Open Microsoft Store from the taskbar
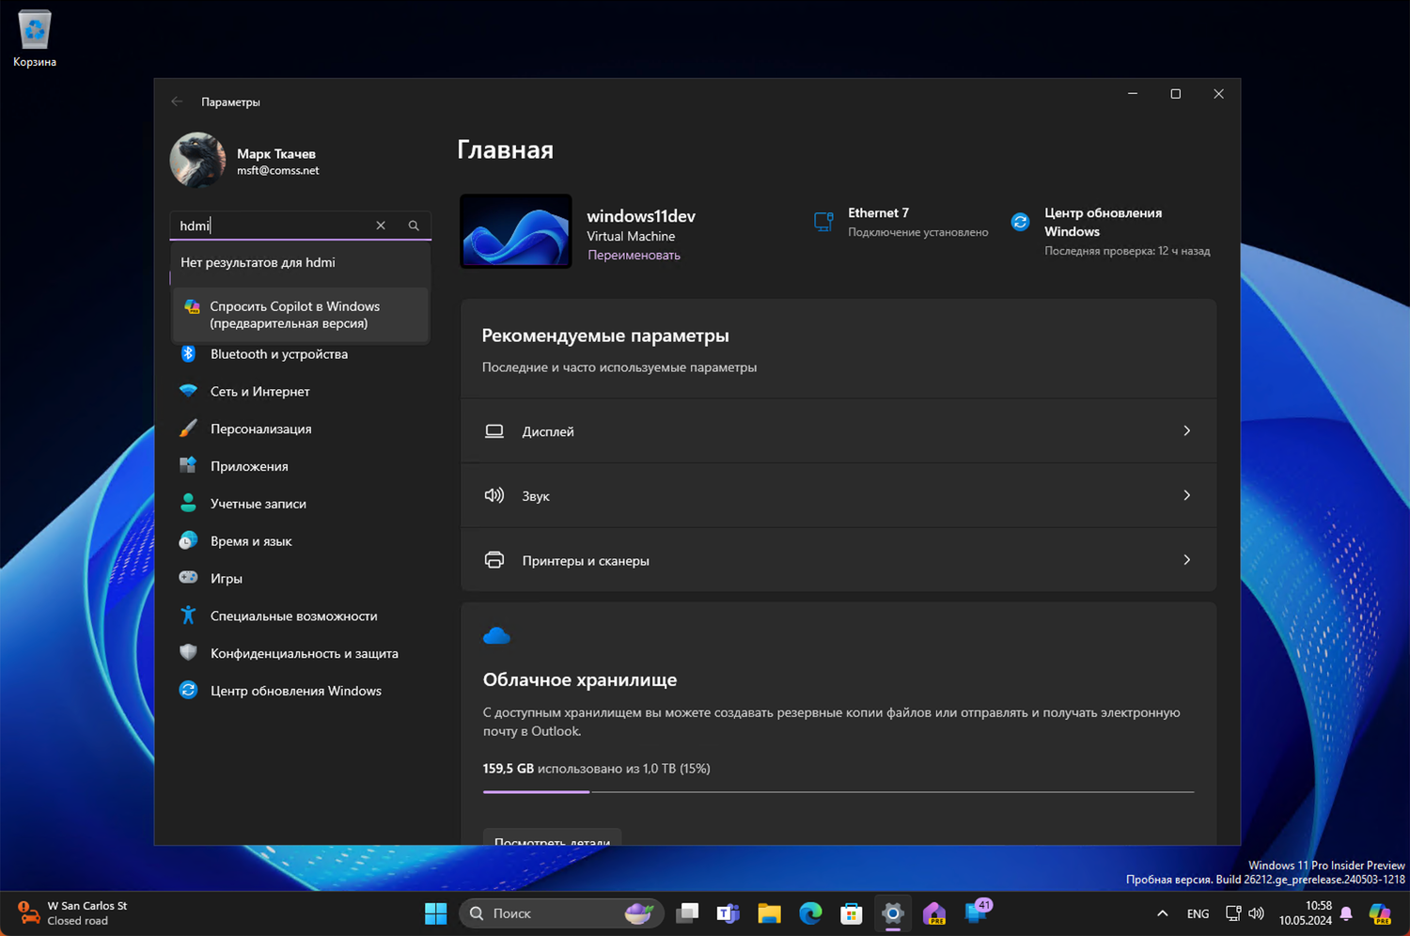 point(851,913)
